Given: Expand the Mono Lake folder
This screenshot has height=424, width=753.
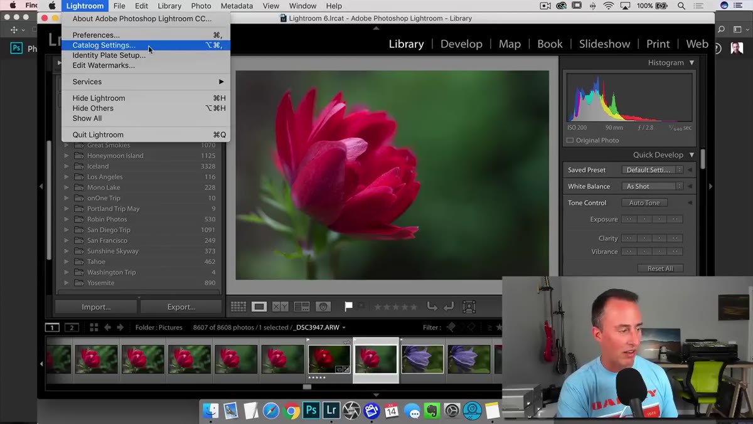Looking at the screenshot, I should tap(67, 188).
